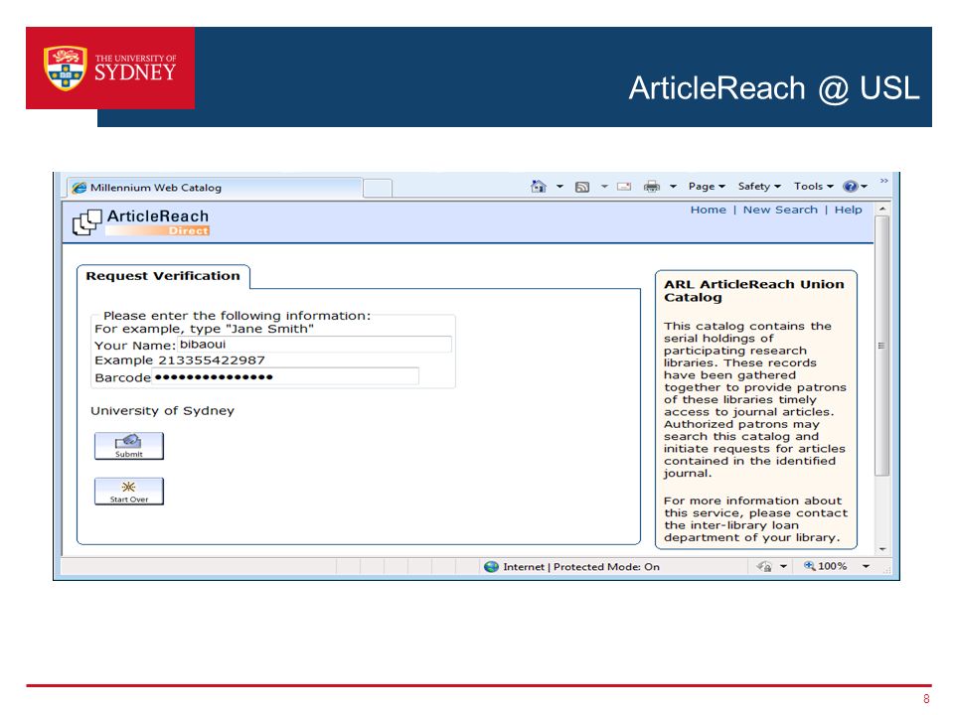Open a new blank browser tab
Viewport: 954px width, 715px height.
pyautogui.click(x=378, y=188)
